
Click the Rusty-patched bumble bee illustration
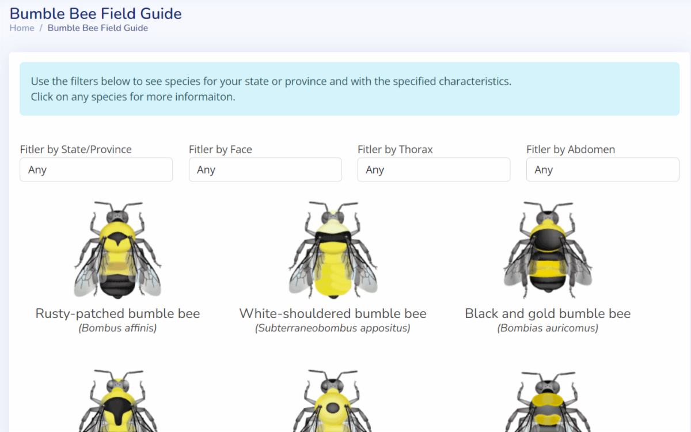click(x=117, y=249)
